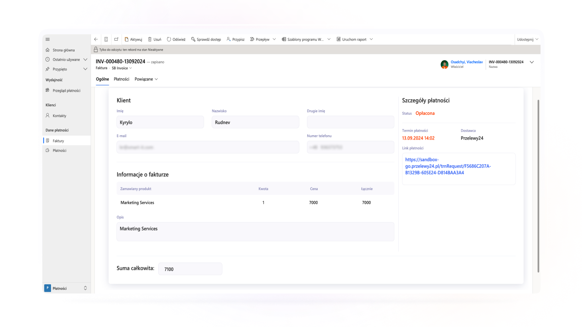This screenshot has height=327, width=582.
Task: Refresh record with the Odśwież icon
Action: click(x=169, y=39)
